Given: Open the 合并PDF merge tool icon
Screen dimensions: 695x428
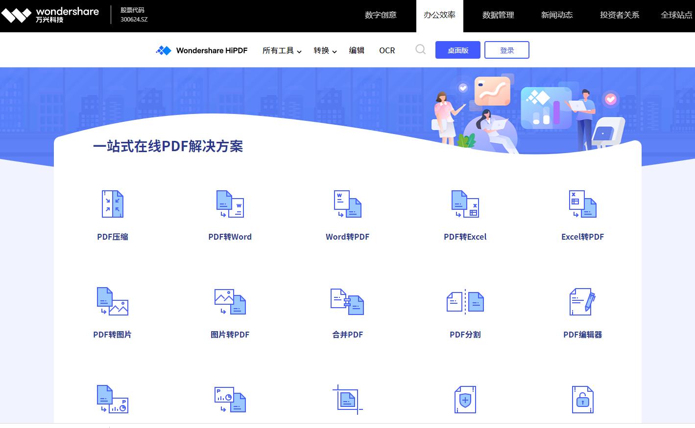Looking at the screenshot, I should pyautogui.click(x=347, y=302).
